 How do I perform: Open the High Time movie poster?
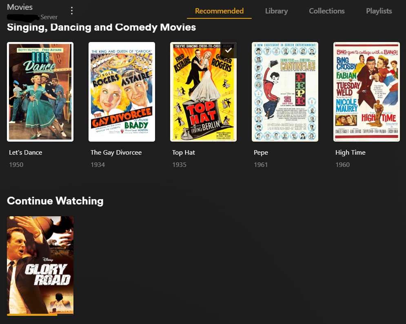click(366, 92)
